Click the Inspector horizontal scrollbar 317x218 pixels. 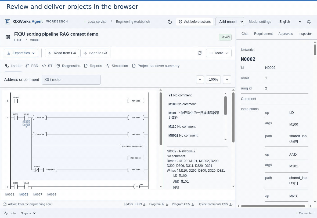point(273,206)
